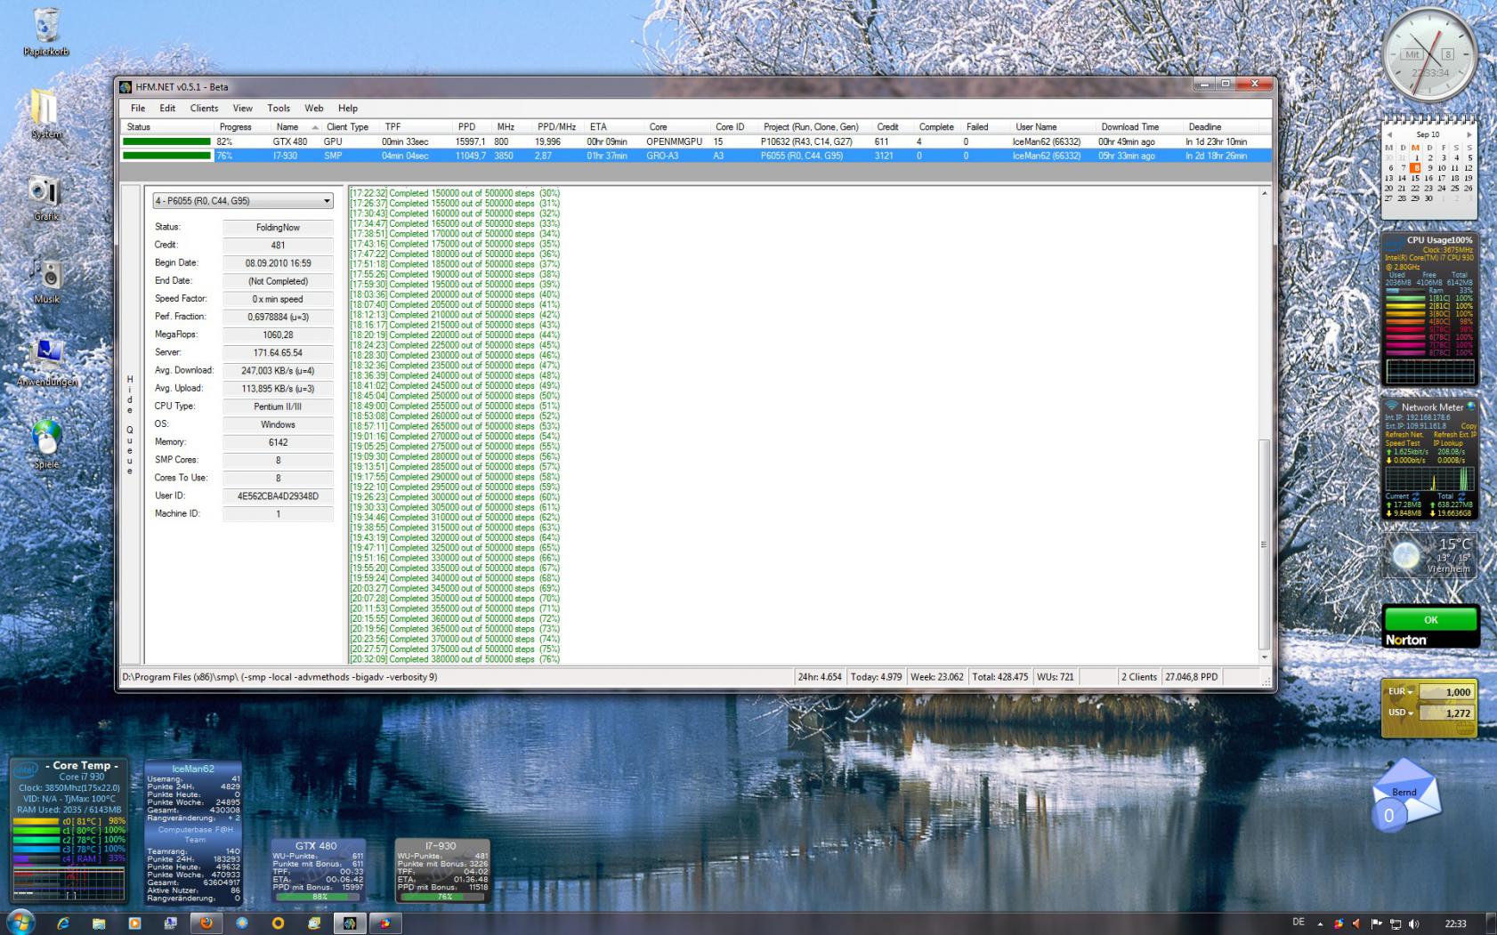The height and width of the screenshot is (935, 1497).
Task: Open the Edit menu
Action: pos(167,108)
